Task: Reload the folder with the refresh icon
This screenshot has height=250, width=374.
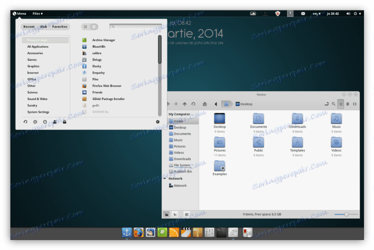Action: point(193,104)
